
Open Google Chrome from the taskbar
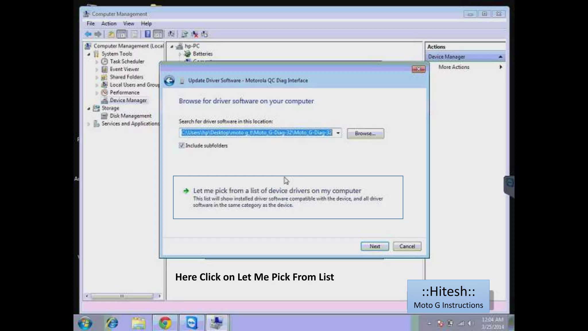click(165, 323)
